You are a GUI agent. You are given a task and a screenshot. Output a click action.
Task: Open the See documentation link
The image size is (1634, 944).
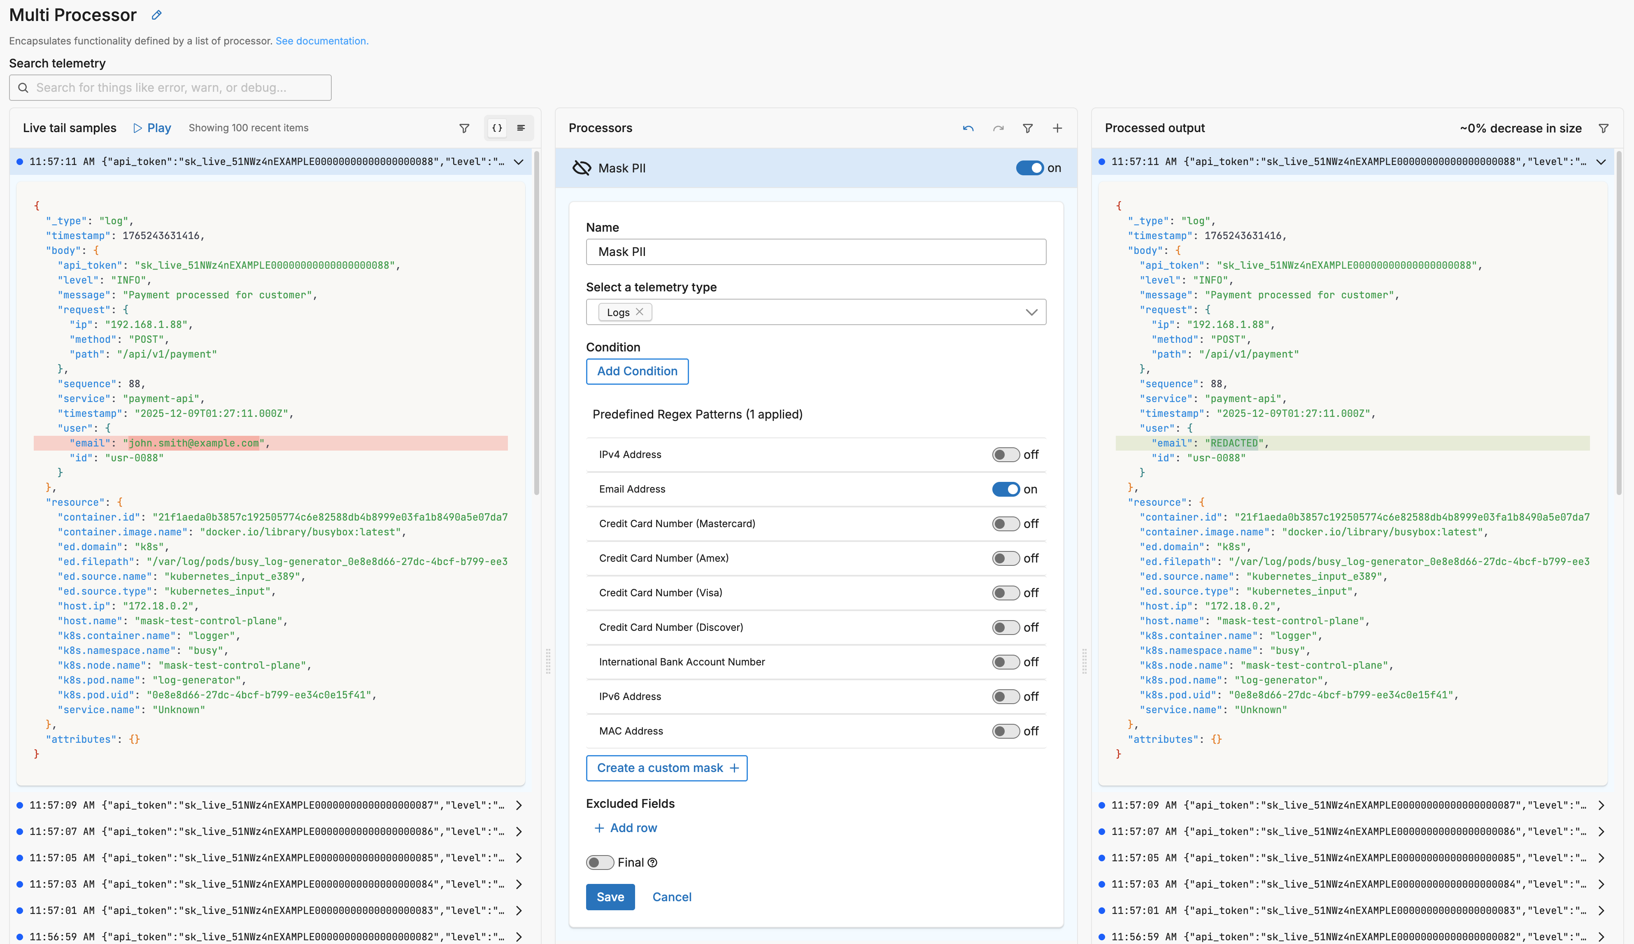[321, 41]
